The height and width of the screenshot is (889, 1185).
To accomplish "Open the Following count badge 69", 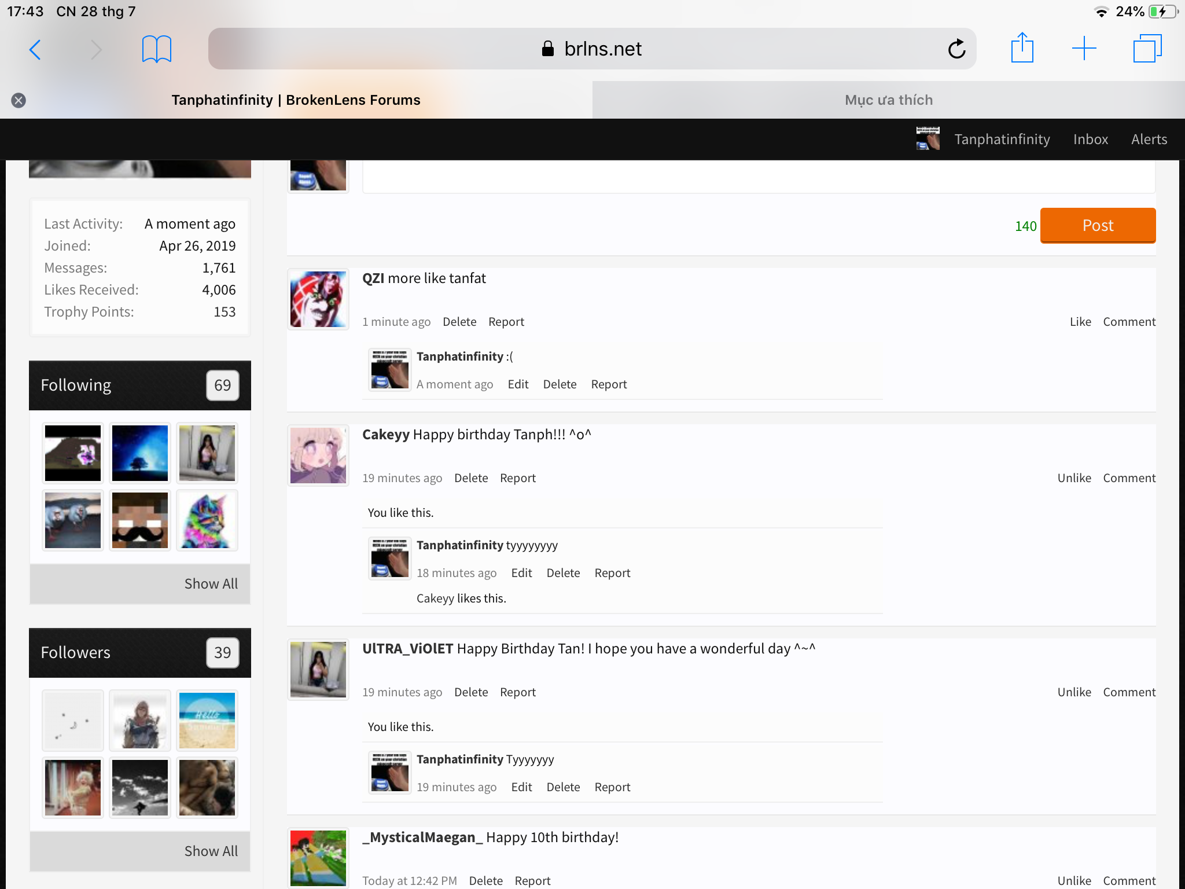I will click(x=223, y=385).
